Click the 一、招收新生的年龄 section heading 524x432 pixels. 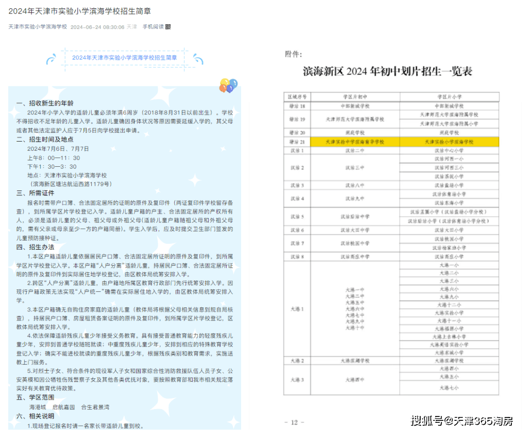45,103
